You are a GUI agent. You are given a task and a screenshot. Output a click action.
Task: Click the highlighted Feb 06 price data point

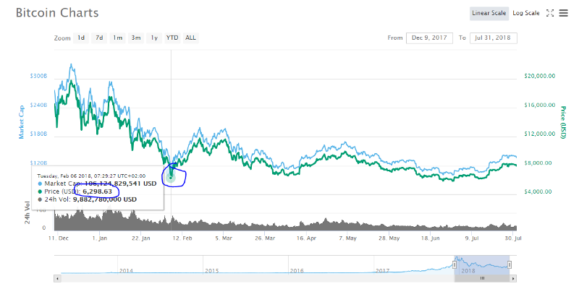click(x=171, y=178)
